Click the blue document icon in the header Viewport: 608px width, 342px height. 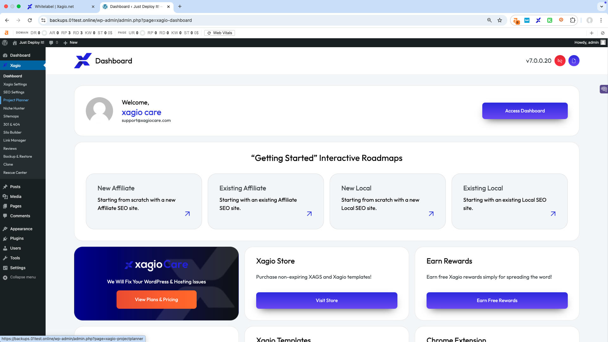pyautogui.click(x=574, y=61)
